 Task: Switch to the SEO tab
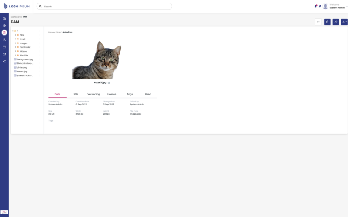point(75,94)
